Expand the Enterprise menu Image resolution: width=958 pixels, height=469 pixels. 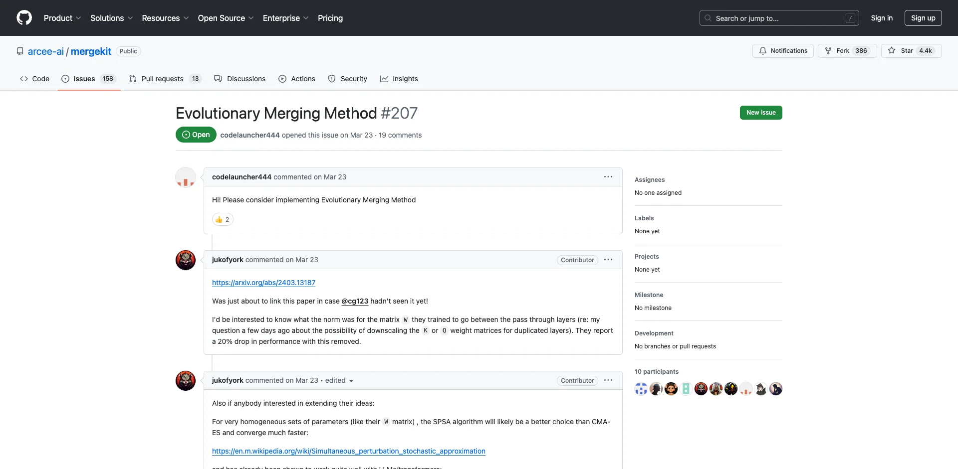[x=285, y=18]
